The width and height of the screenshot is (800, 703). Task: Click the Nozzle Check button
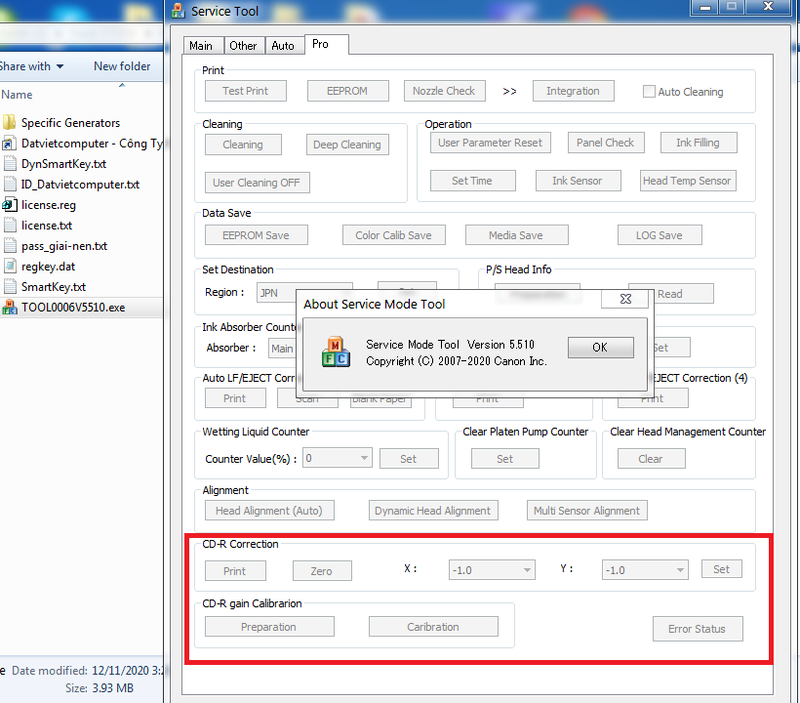coord(444,91)
